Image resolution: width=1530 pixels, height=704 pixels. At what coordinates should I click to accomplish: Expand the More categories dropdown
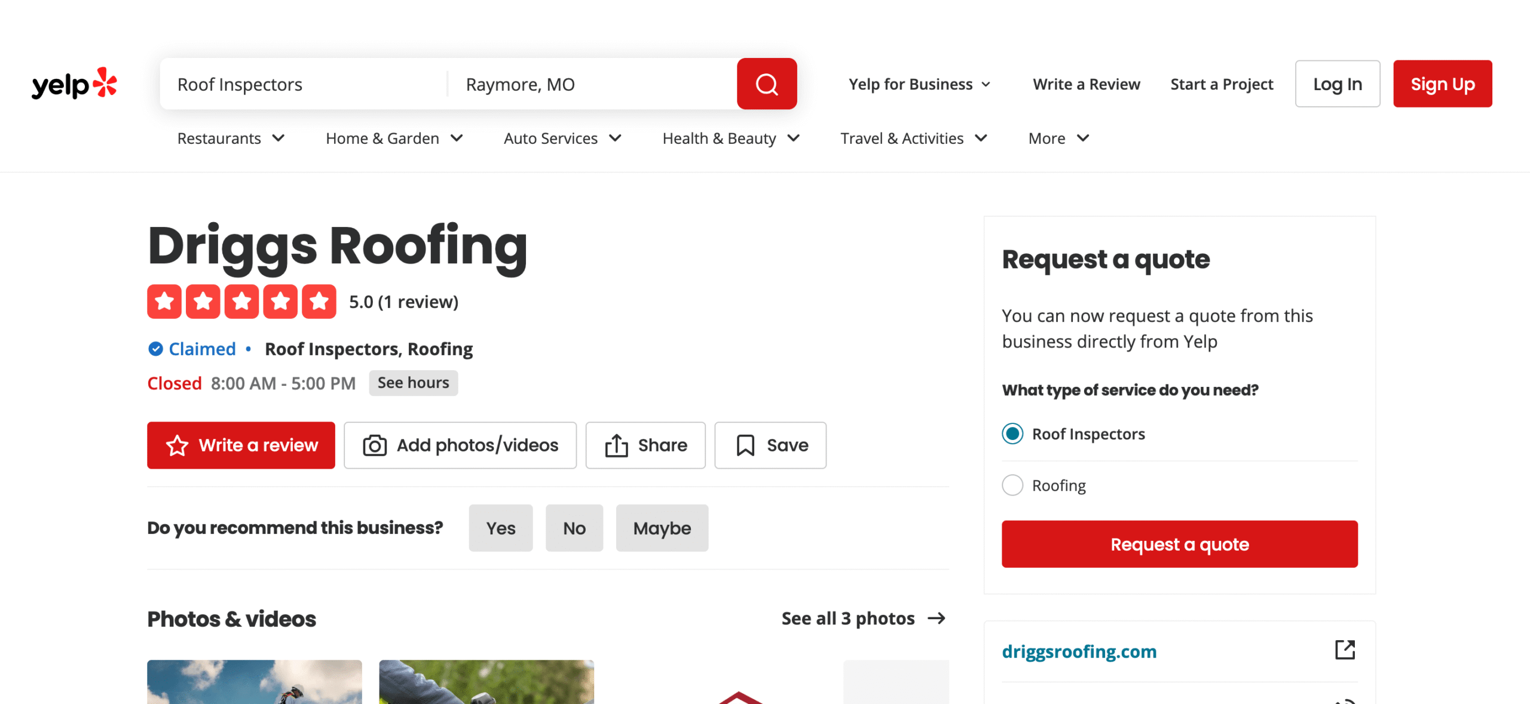click(1058, 139)
